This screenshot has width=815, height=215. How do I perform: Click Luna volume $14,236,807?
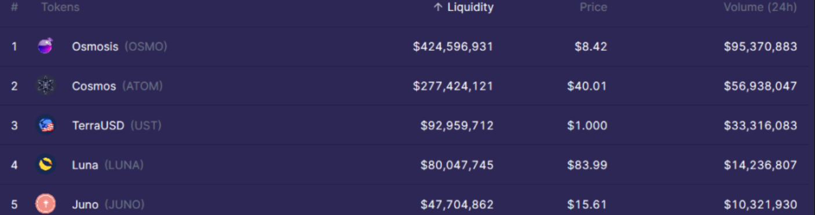760,165
